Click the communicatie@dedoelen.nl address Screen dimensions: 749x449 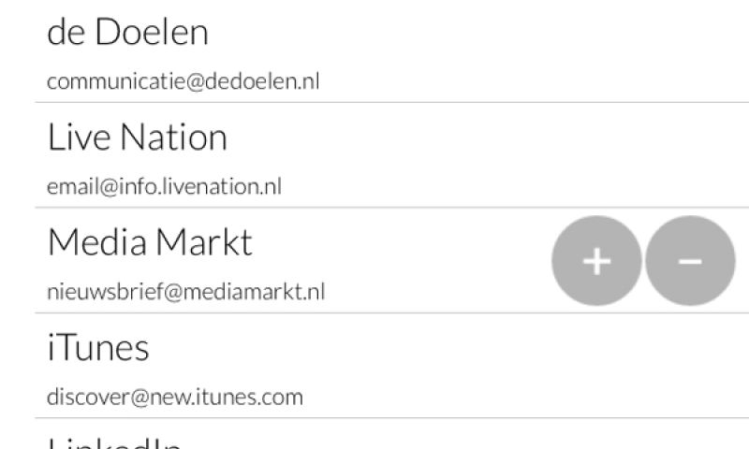tap(183, 81)
